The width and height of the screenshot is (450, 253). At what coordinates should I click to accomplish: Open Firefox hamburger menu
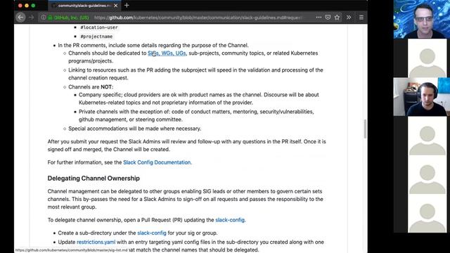[x=361, y=18]
